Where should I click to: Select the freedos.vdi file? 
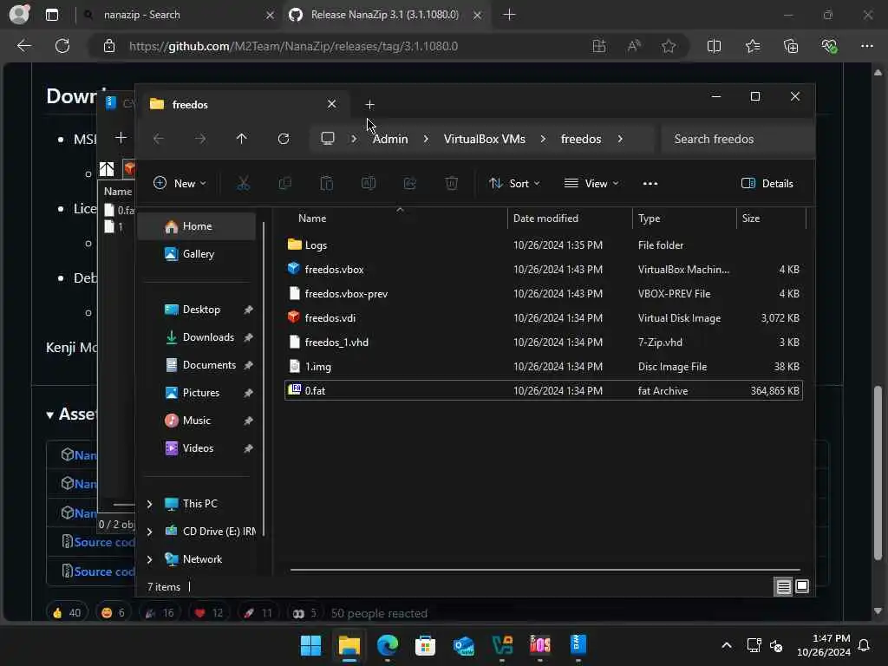pyautogui.click(x=544, y=318)
